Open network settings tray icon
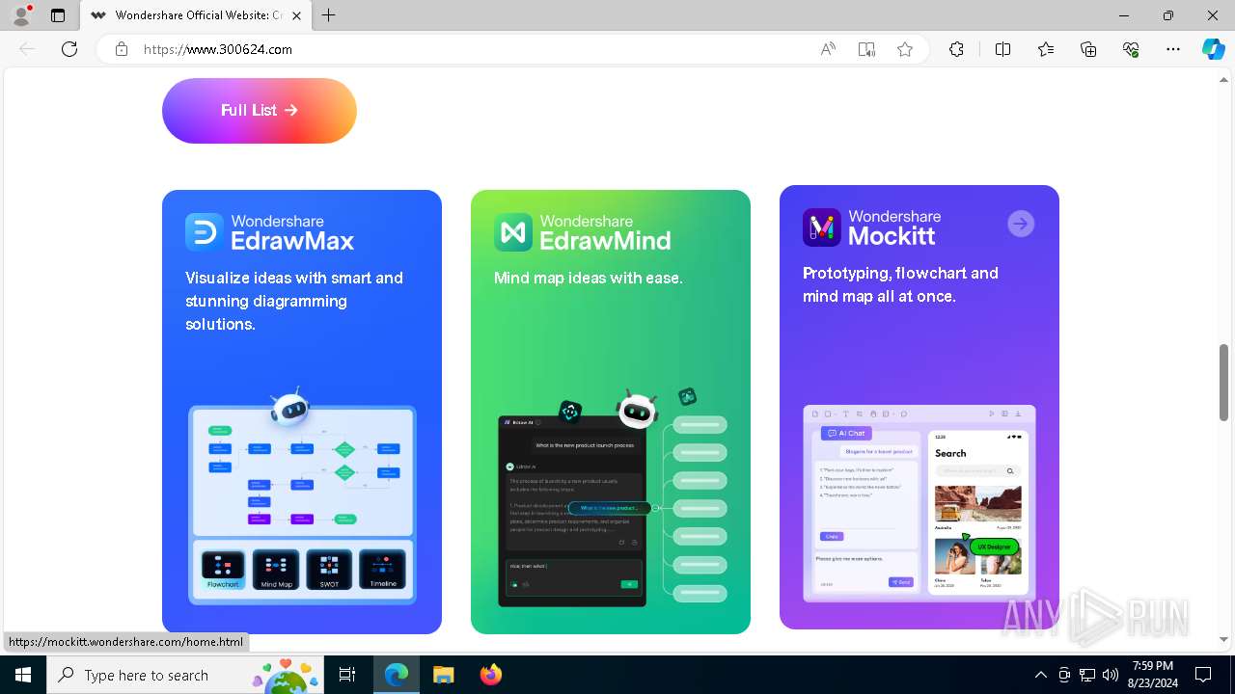The height and width of the screenshot is (694, 1235). click(x=1087, y=675)
